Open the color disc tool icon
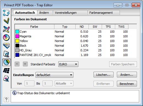143x106 pixels. click(x=6, y=38)
